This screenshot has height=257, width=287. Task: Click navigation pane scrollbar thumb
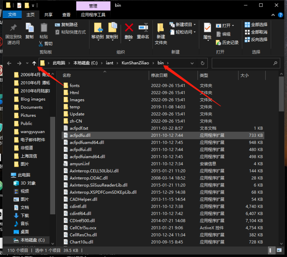click(52, 165)
